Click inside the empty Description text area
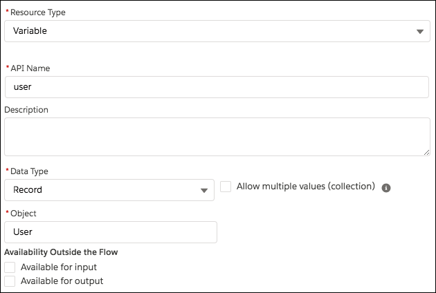The image size is (436, 293). pyautogui.click(x=217, y=136)
